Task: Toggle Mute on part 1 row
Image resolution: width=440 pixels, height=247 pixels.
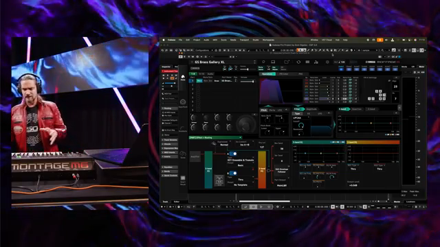Action: [x=206, y=81]
